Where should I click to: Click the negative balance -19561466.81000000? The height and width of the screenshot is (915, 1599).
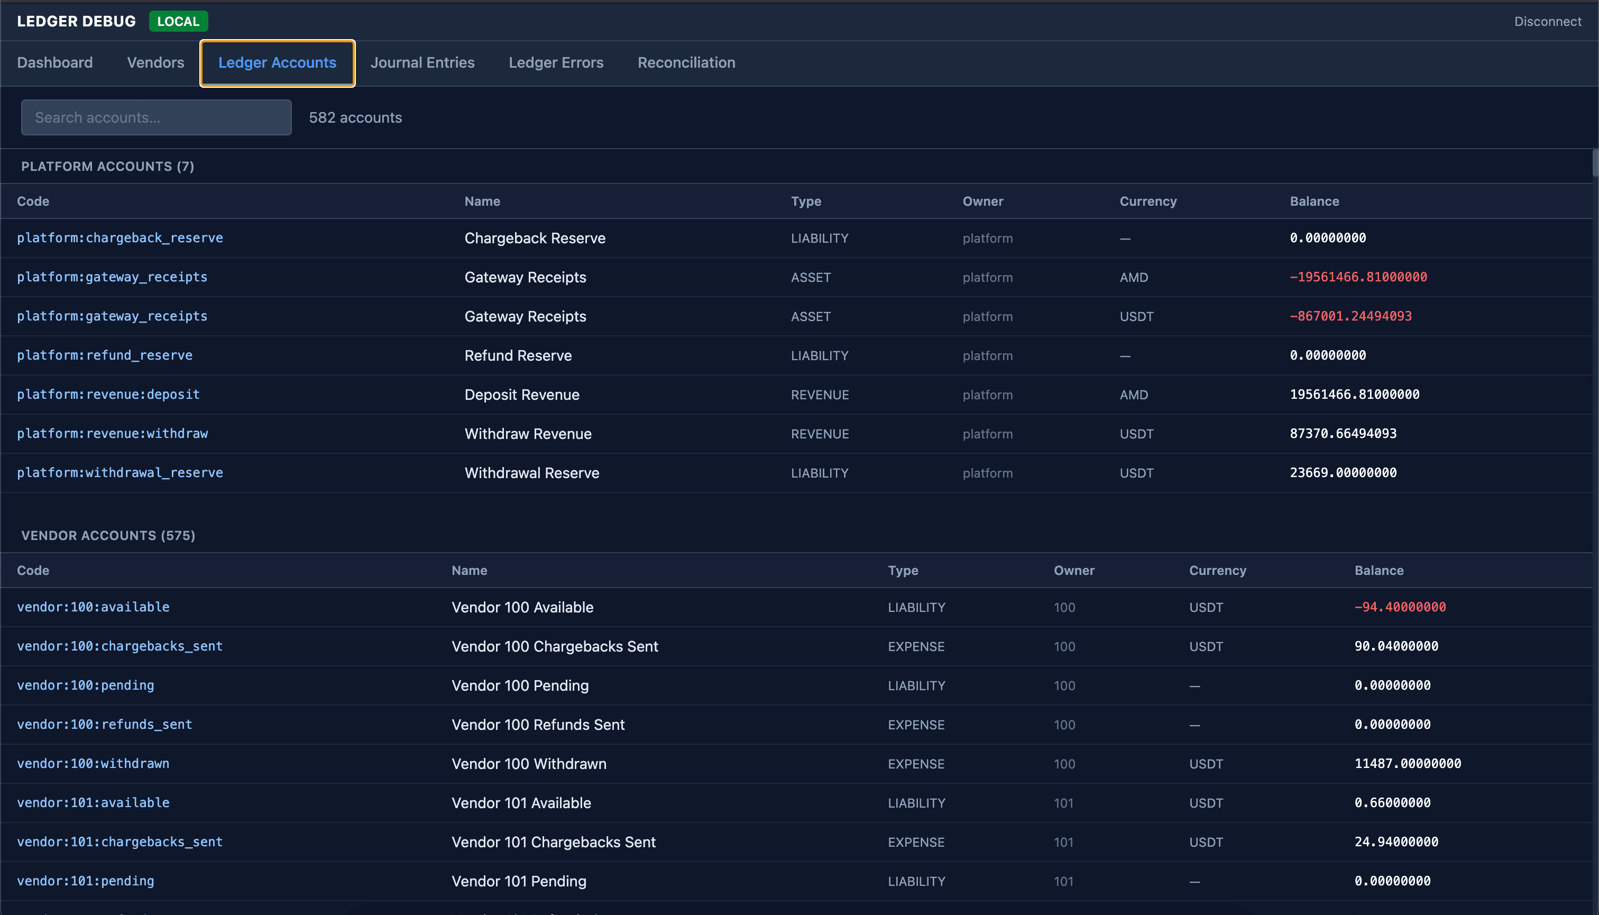1358,277
